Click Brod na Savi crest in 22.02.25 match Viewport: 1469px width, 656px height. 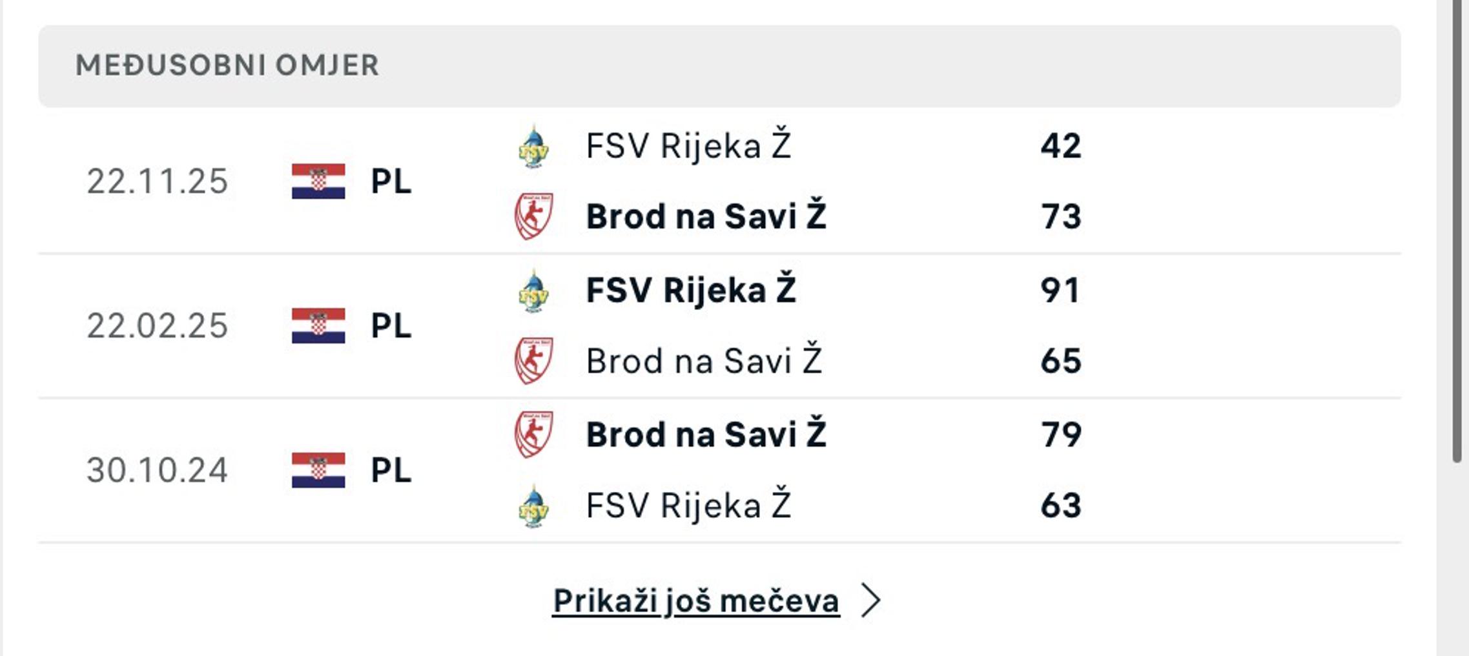tap(533, 361)
